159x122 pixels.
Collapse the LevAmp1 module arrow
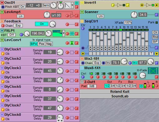tap(2, 12)
